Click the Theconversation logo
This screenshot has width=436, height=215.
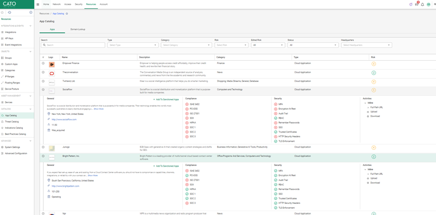point(52,74)
